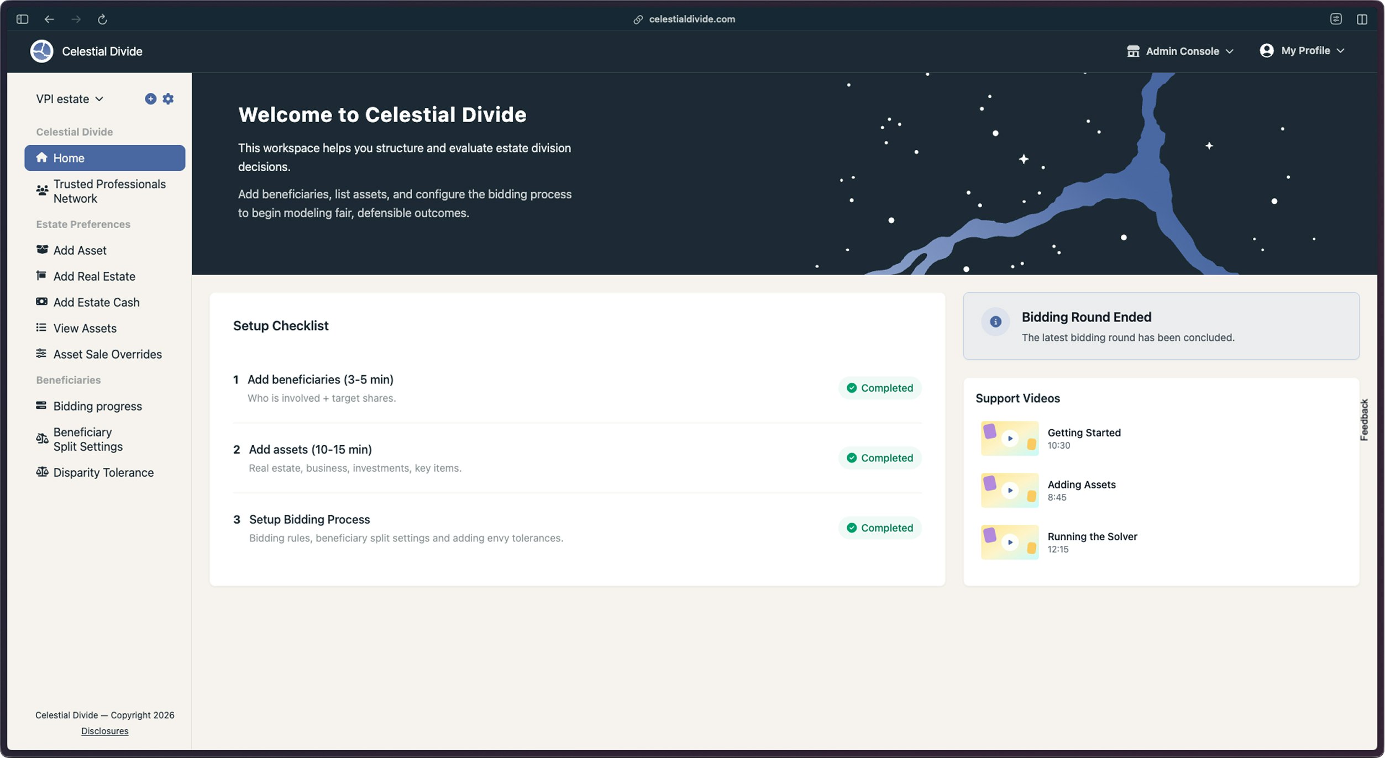Go to Trusted Professionals Network

[109, 191]
